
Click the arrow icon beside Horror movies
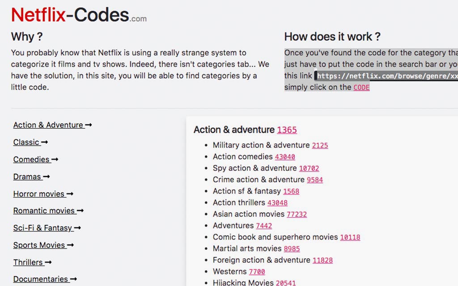pos(70,194)
